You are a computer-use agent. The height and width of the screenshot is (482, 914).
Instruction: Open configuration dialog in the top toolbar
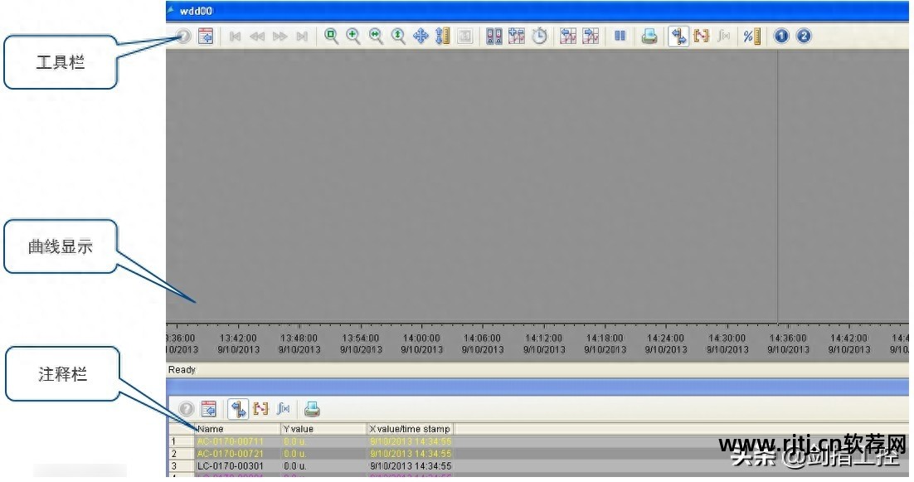[207, 37]
